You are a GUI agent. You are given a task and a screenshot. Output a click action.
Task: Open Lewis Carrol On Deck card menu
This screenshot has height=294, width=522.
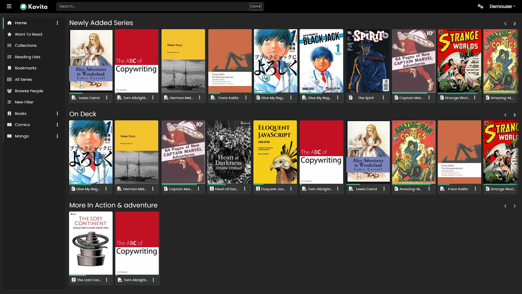pyautogui.click(x=384, y=189)
